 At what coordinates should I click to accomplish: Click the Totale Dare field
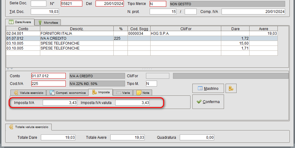point(58,138)
